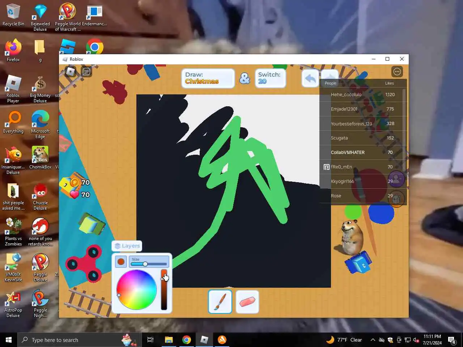463x347 pixels.
Task: Click the People column header
Action: 330,83
